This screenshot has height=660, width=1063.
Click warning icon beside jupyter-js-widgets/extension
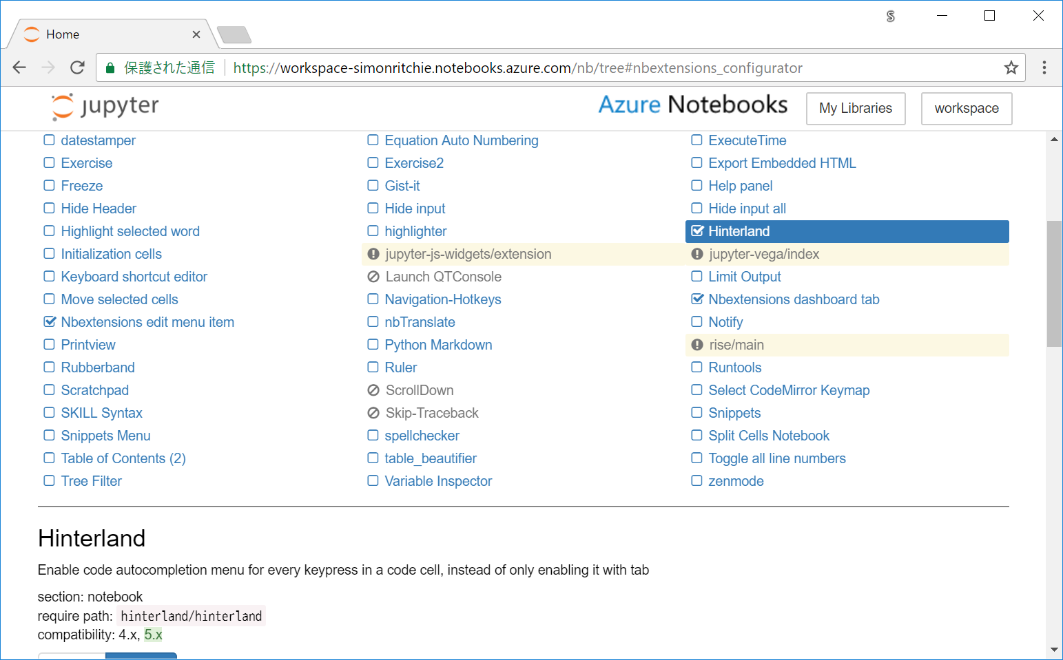point(373,254)
